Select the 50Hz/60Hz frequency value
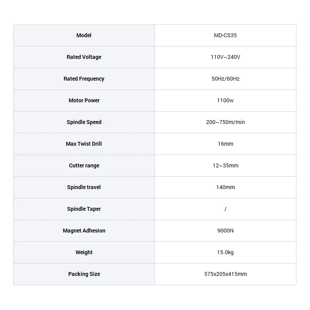 coord(225,79)
